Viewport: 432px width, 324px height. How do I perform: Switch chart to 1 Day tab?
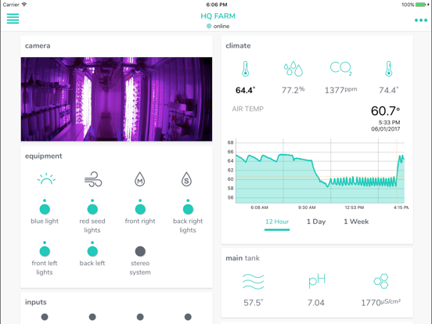316,221
